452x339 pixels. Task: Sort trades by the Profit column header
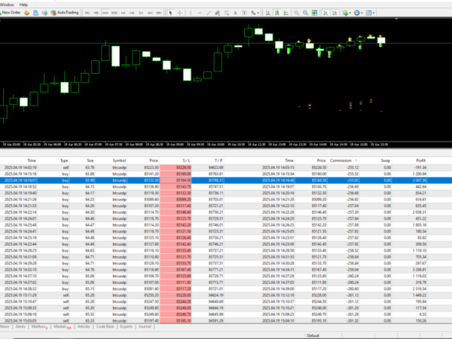coord(420,160)
